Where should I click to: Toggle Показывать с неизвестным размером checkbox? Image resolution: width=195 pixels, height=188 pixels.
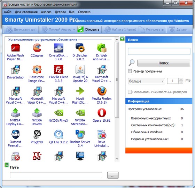(130, 92)
